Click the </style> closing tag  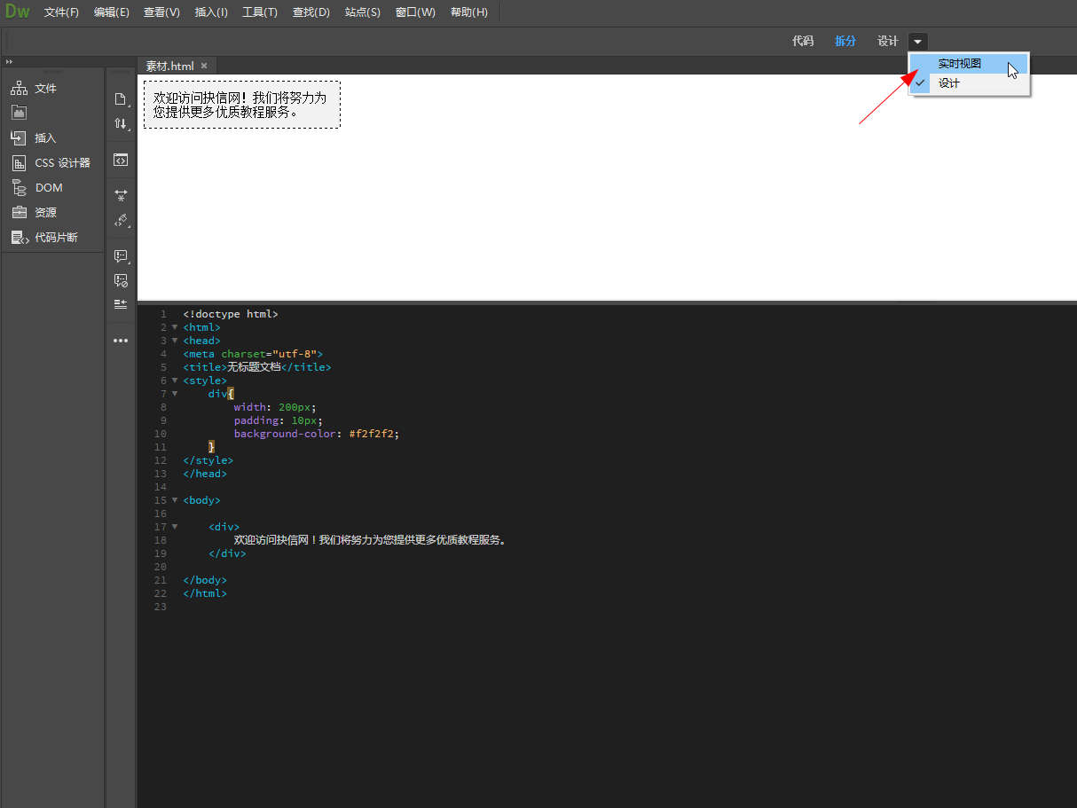(208, 460)
